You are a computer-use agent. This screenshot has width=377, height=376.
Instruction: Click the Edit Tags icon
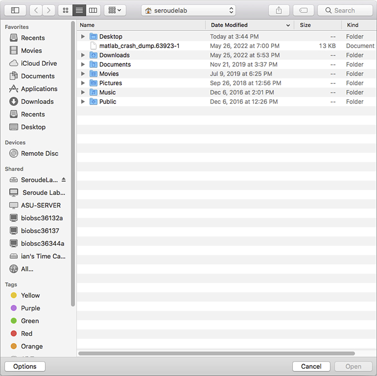click(x=303, y=10)
